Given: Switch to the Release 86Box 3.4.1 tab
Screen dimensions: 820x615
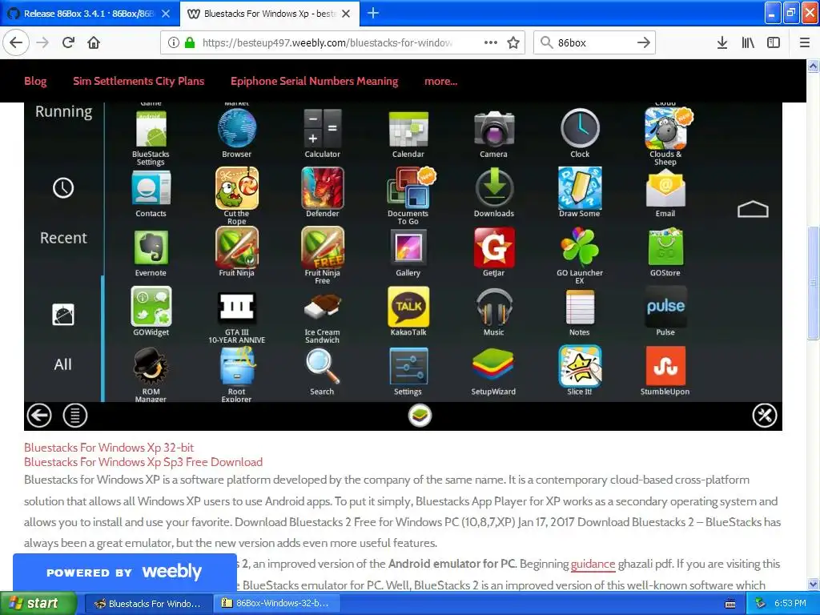Looking at the screenshot, I should (x=90, y=14).
